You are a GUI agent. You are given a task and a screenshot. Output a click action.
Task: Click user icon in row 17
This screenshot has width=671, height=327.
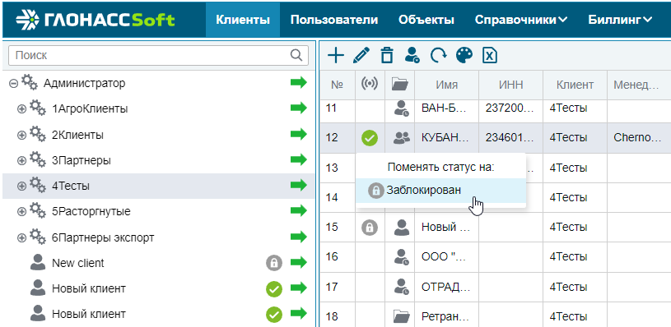click(402, 287)
